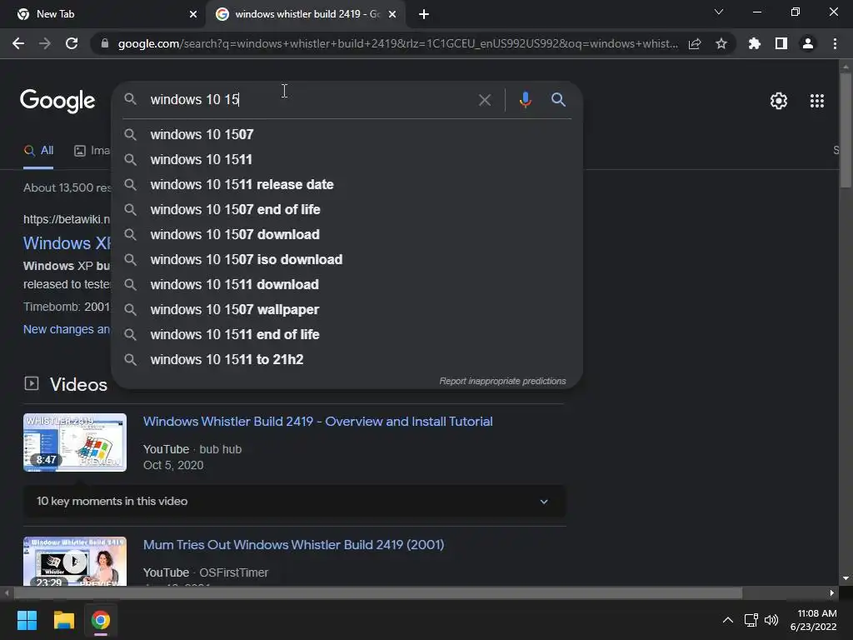The width and height of the screenshot is (853, 640).
Task: Open the clock and date flyout
Action: (x=814, y=620)
